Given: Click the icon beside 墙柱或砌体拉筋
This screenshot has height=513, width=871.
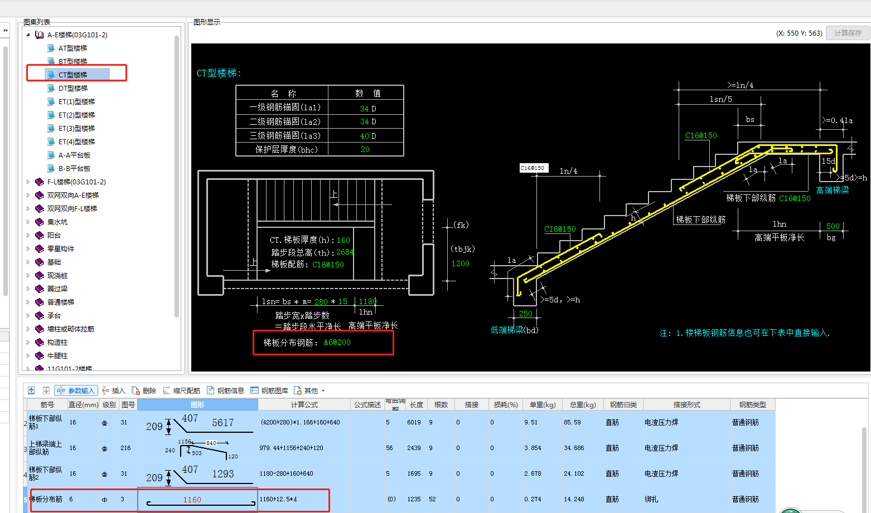Looking at the screenshot, I should click(x=39, y=329).
